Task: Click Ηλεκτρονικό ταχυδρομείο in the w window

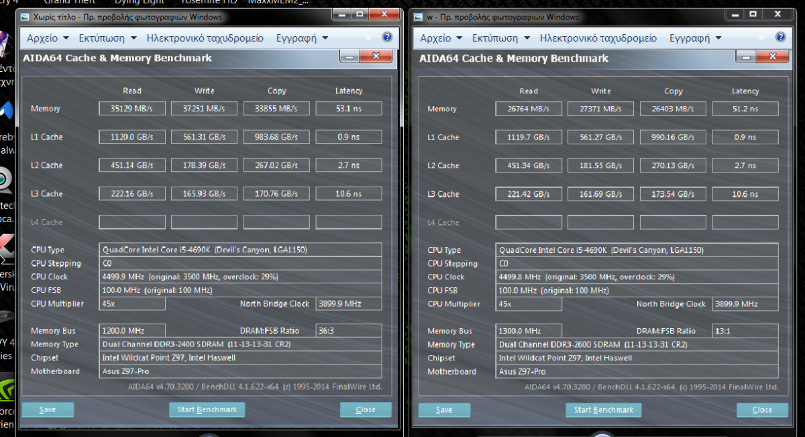Action: click(598, 38)
